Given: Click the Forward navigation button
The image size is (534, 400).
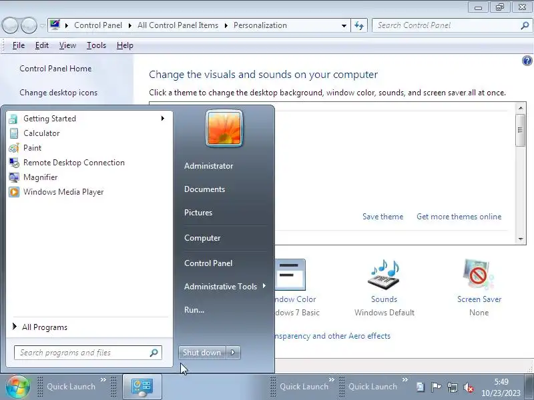Looking at the screenshot, I should (x=29, y=25).
